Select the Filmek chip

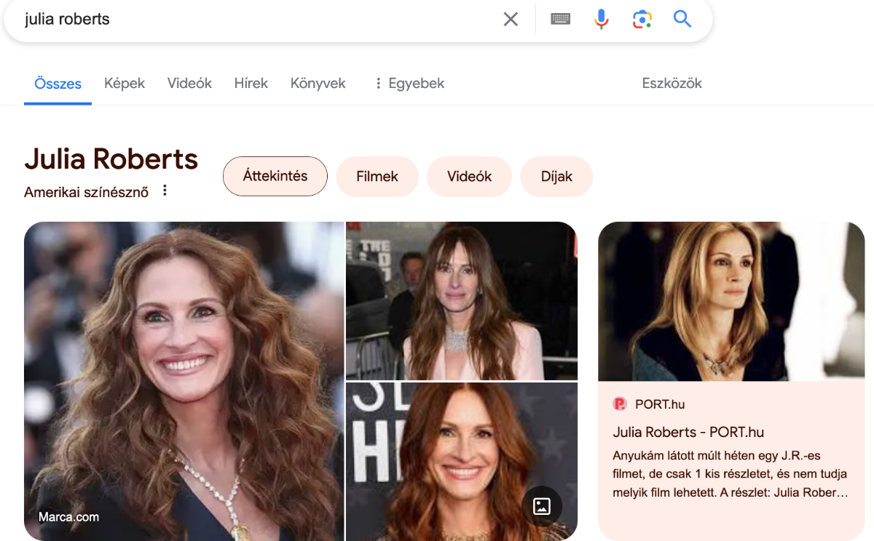click(377, 177)
